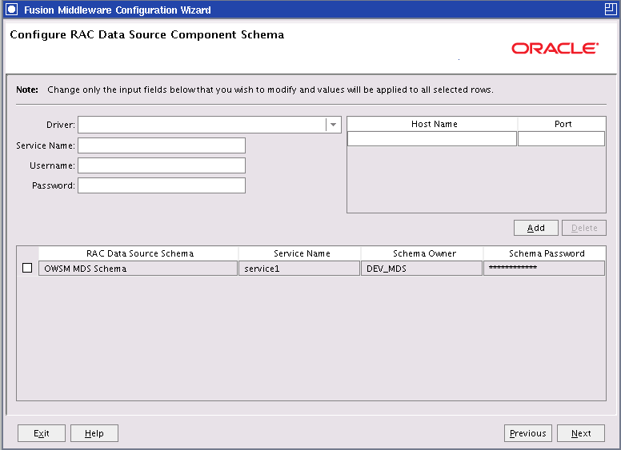Viewport: 621px width, 450px height.
Task: Click the Schema Owner column header
Action: coord(423,253)
